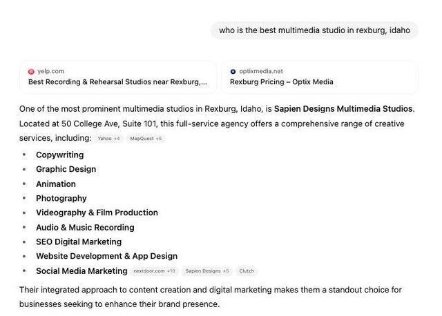Click the MapQuest +5 citation chip
This screenshot has width=442, height=316.
[146, 139]
